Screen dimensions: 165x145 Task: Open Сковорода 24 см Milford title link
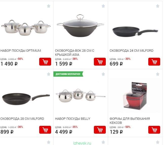click(x=131, y=51)
